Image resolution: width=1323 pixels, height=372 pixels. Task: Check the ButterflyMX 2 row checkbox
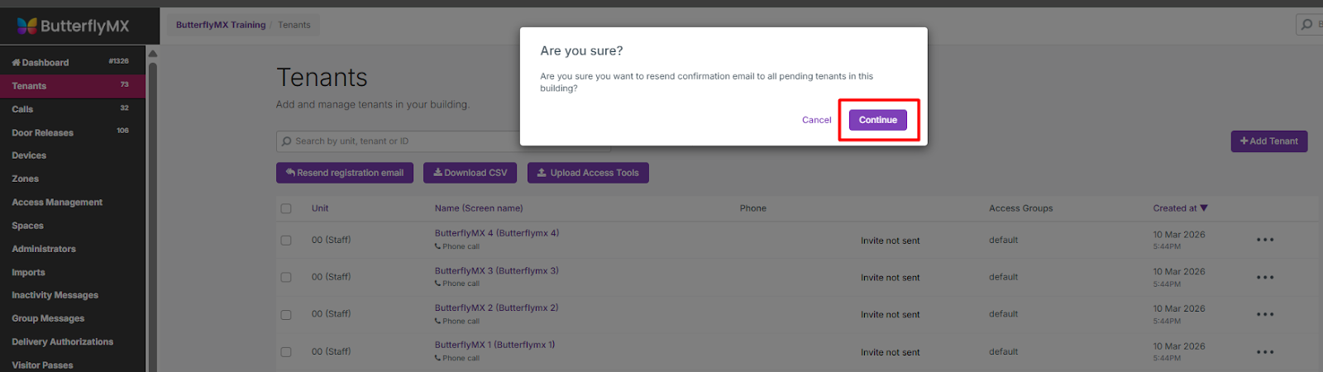[286, 315]
